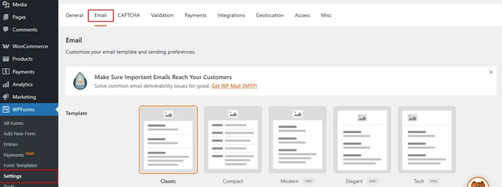Open the General settings tab

tap(75, 15)
